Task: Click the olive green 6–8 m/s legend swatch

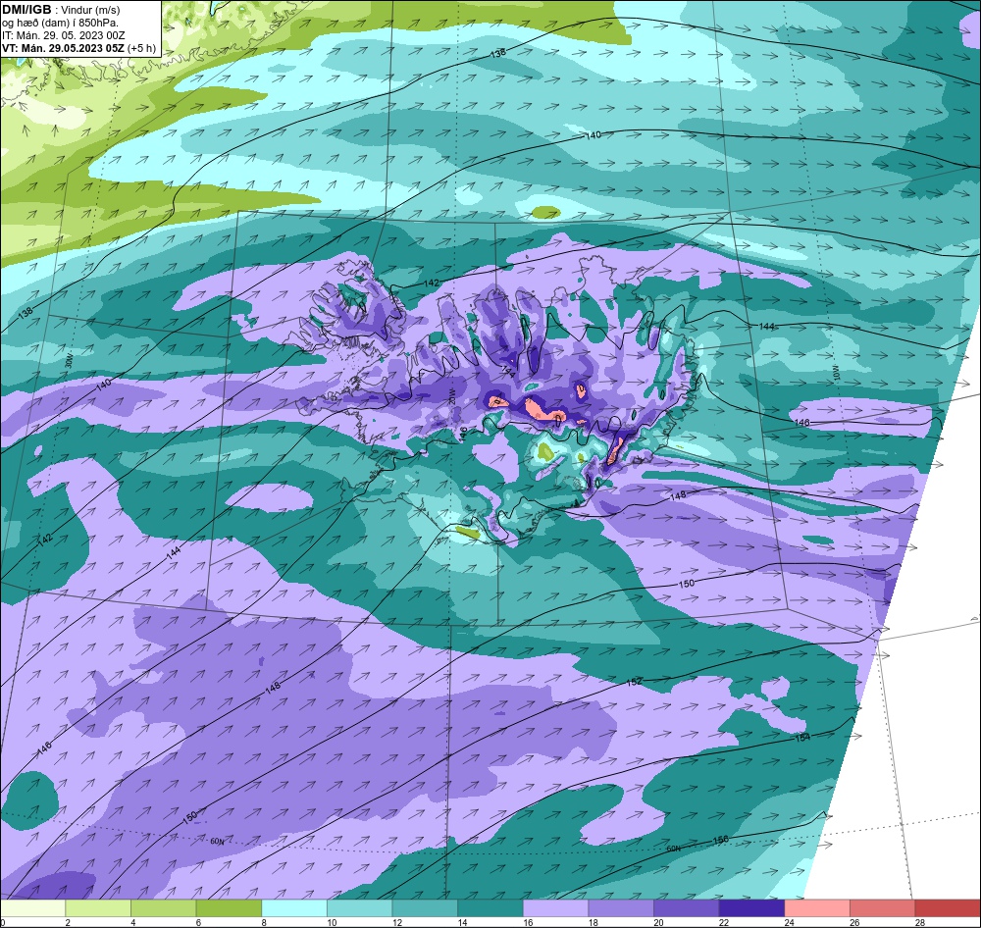Action: coord(229,908)
